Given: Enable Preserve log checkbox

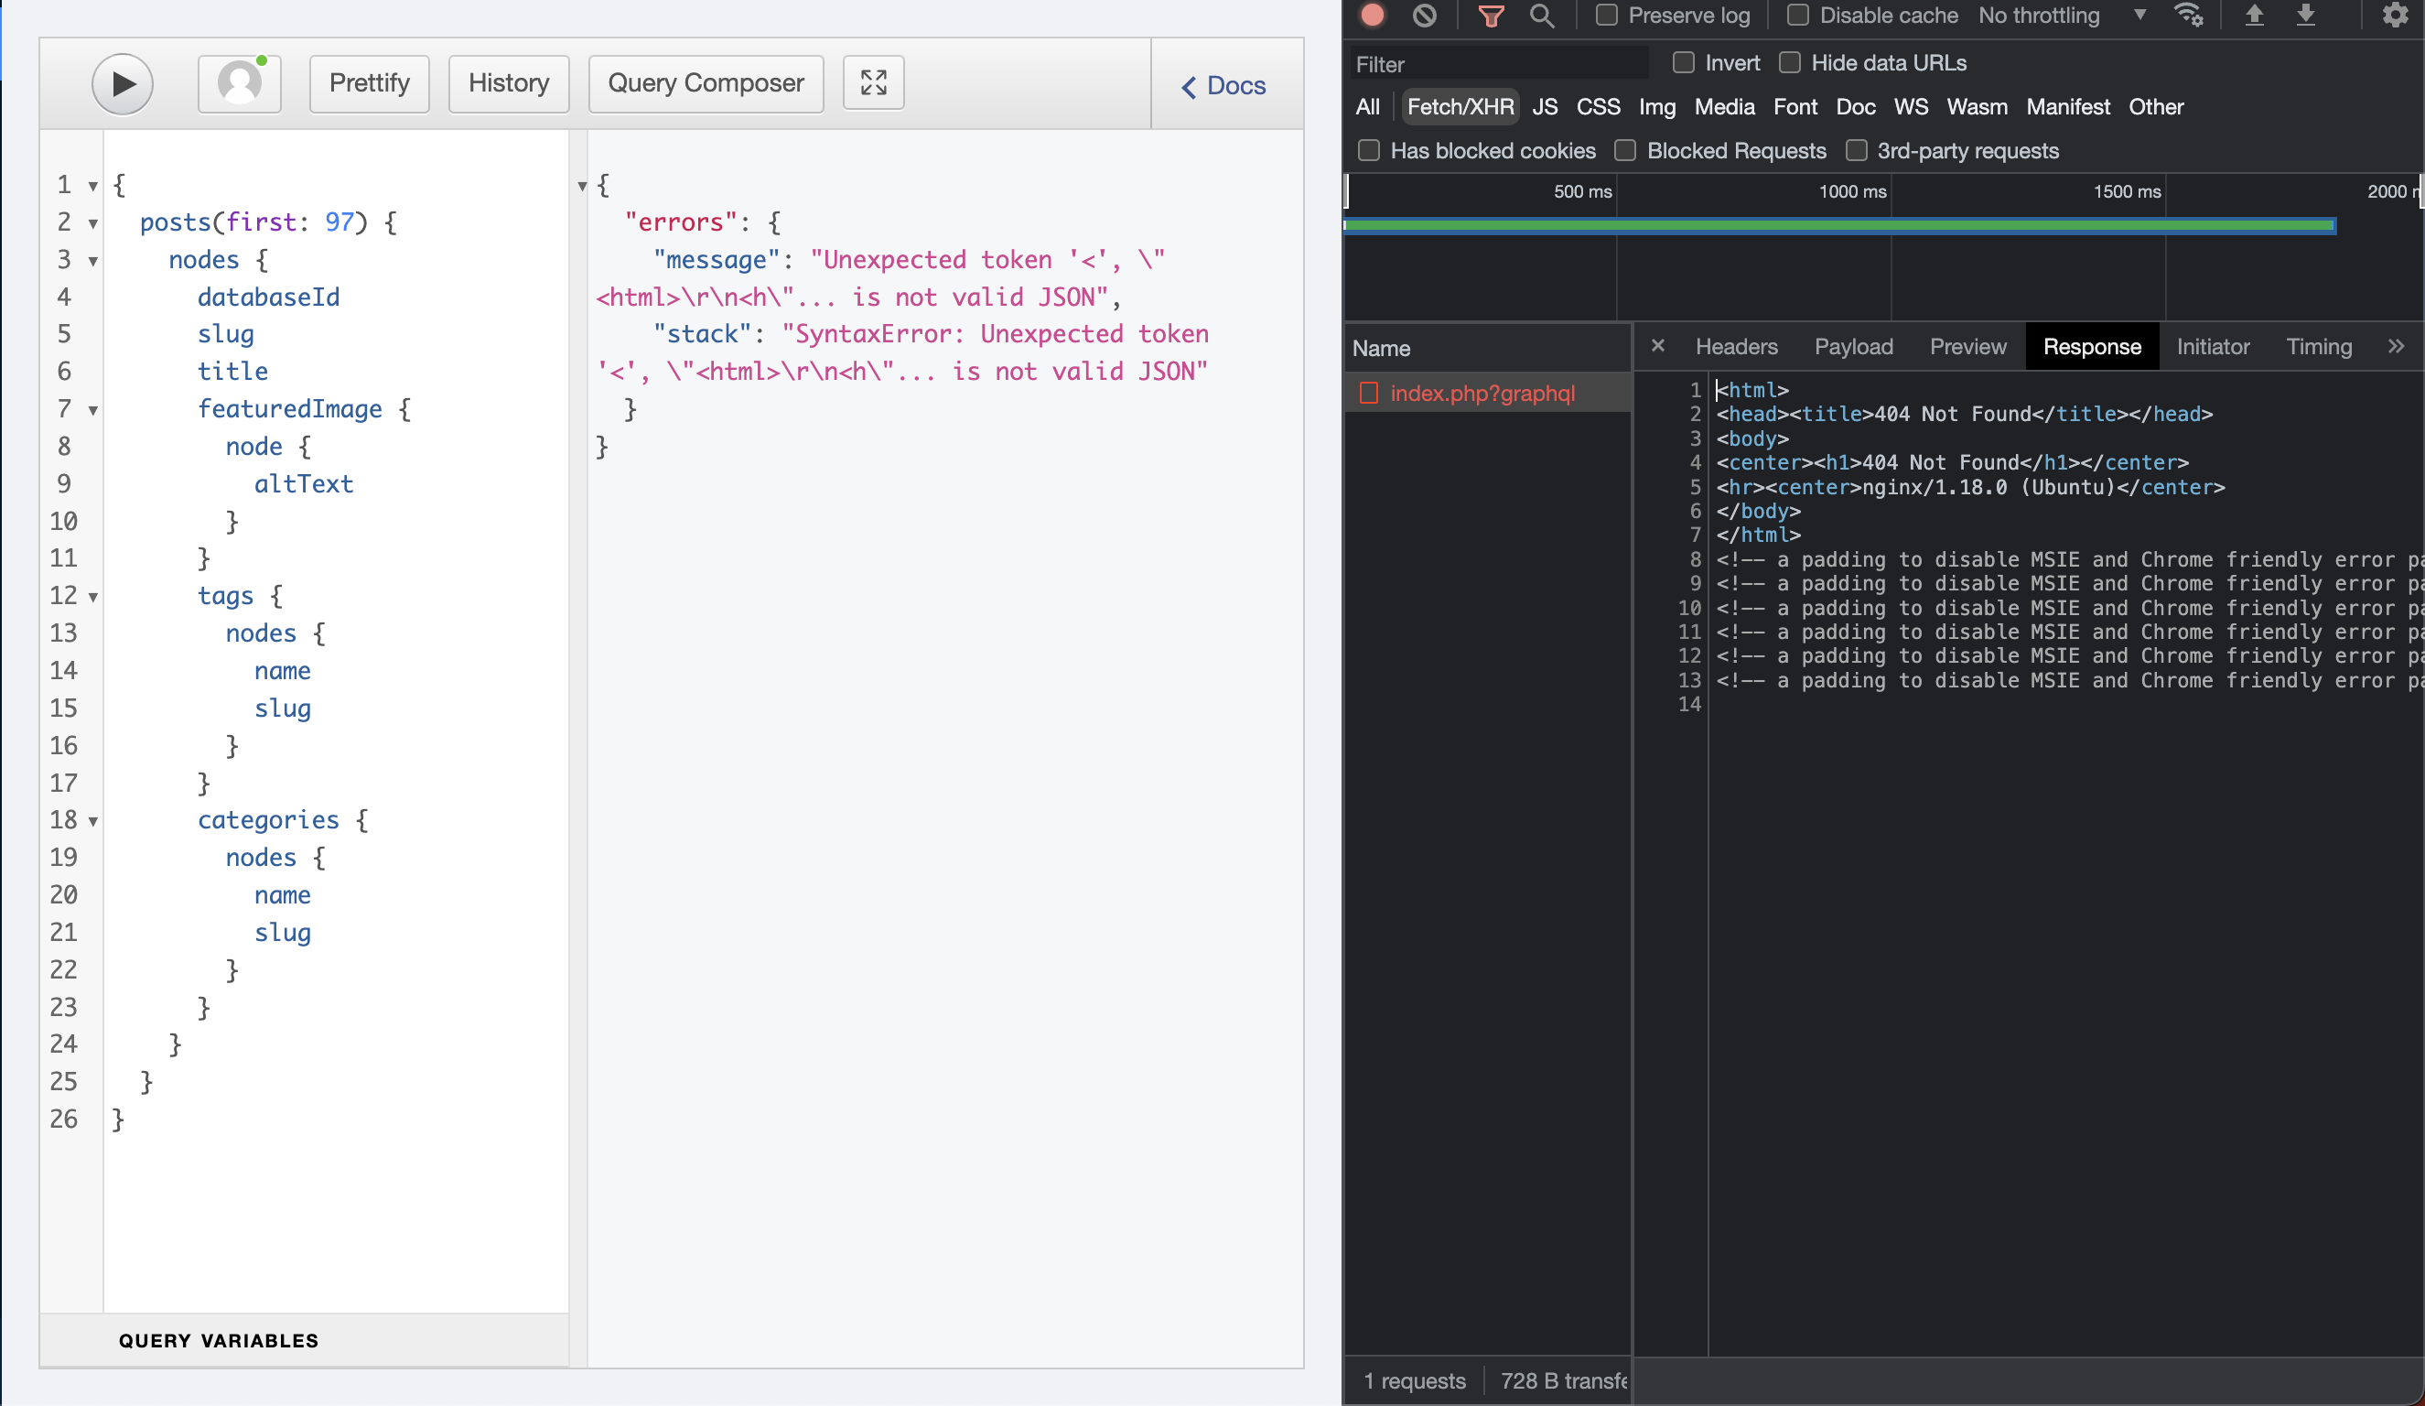Looking at the screenshot, I should [x=1606, y=16].
